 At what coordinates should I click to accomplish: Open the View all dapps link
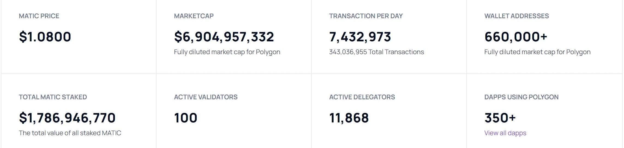(505, 133)
